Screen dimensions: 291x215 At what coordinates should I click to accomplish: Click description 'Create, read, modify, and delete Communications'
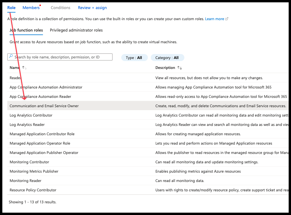click(221, 106)
